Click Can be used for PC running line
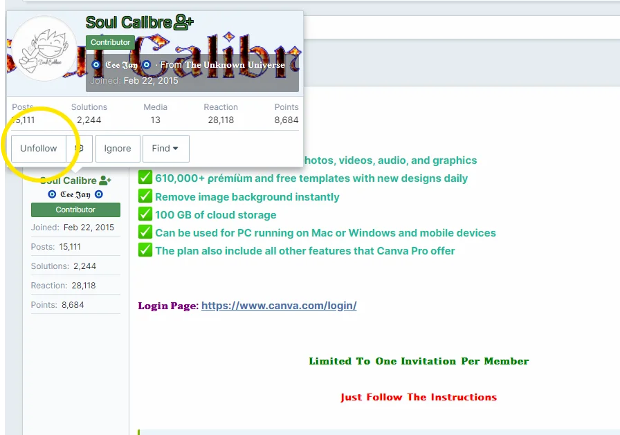Screen dimensions: 620x435 tap(325, 233)
